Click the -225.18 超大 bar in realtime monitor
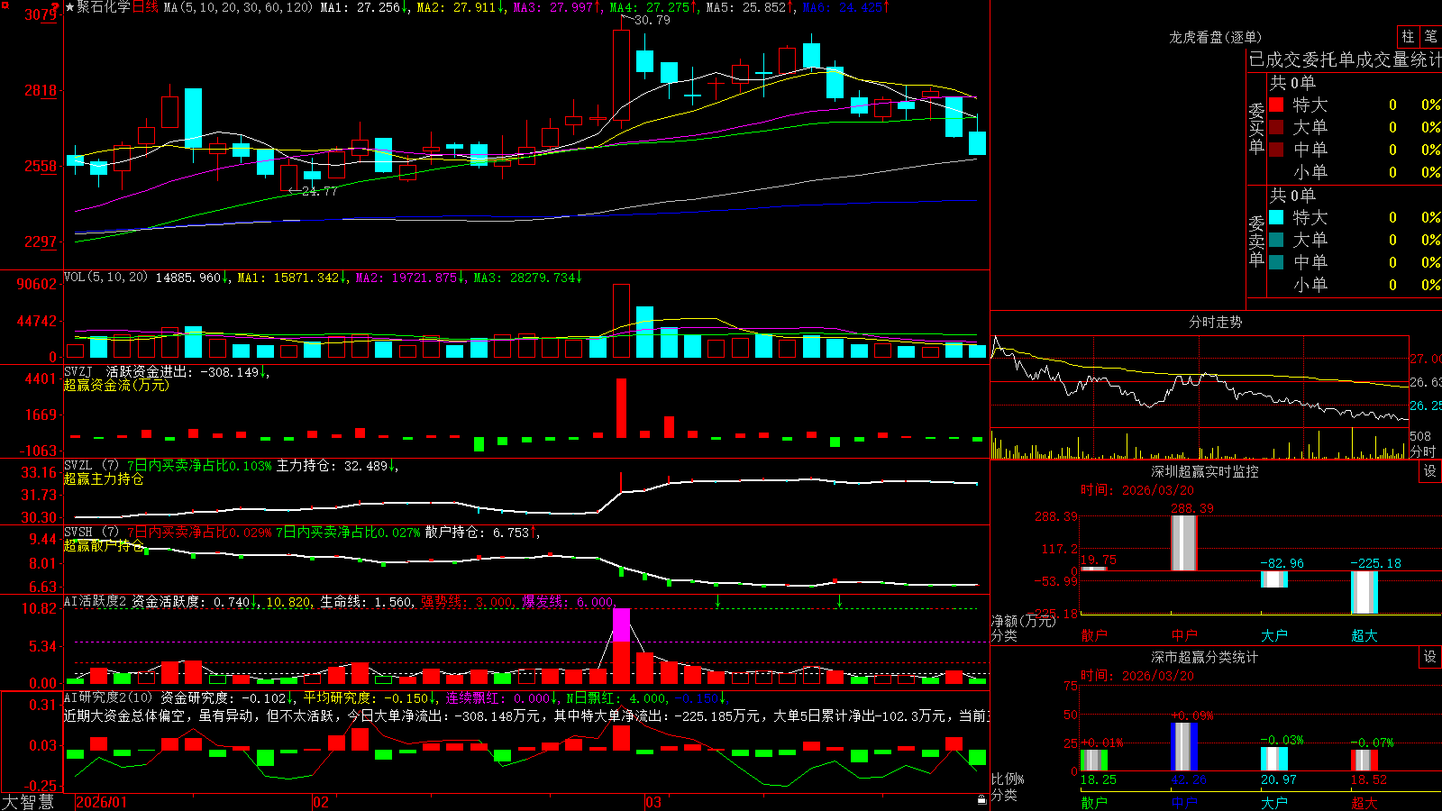 1364,592
